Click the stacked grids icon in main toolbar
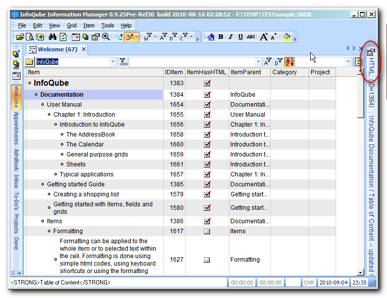 pos(85,37)
